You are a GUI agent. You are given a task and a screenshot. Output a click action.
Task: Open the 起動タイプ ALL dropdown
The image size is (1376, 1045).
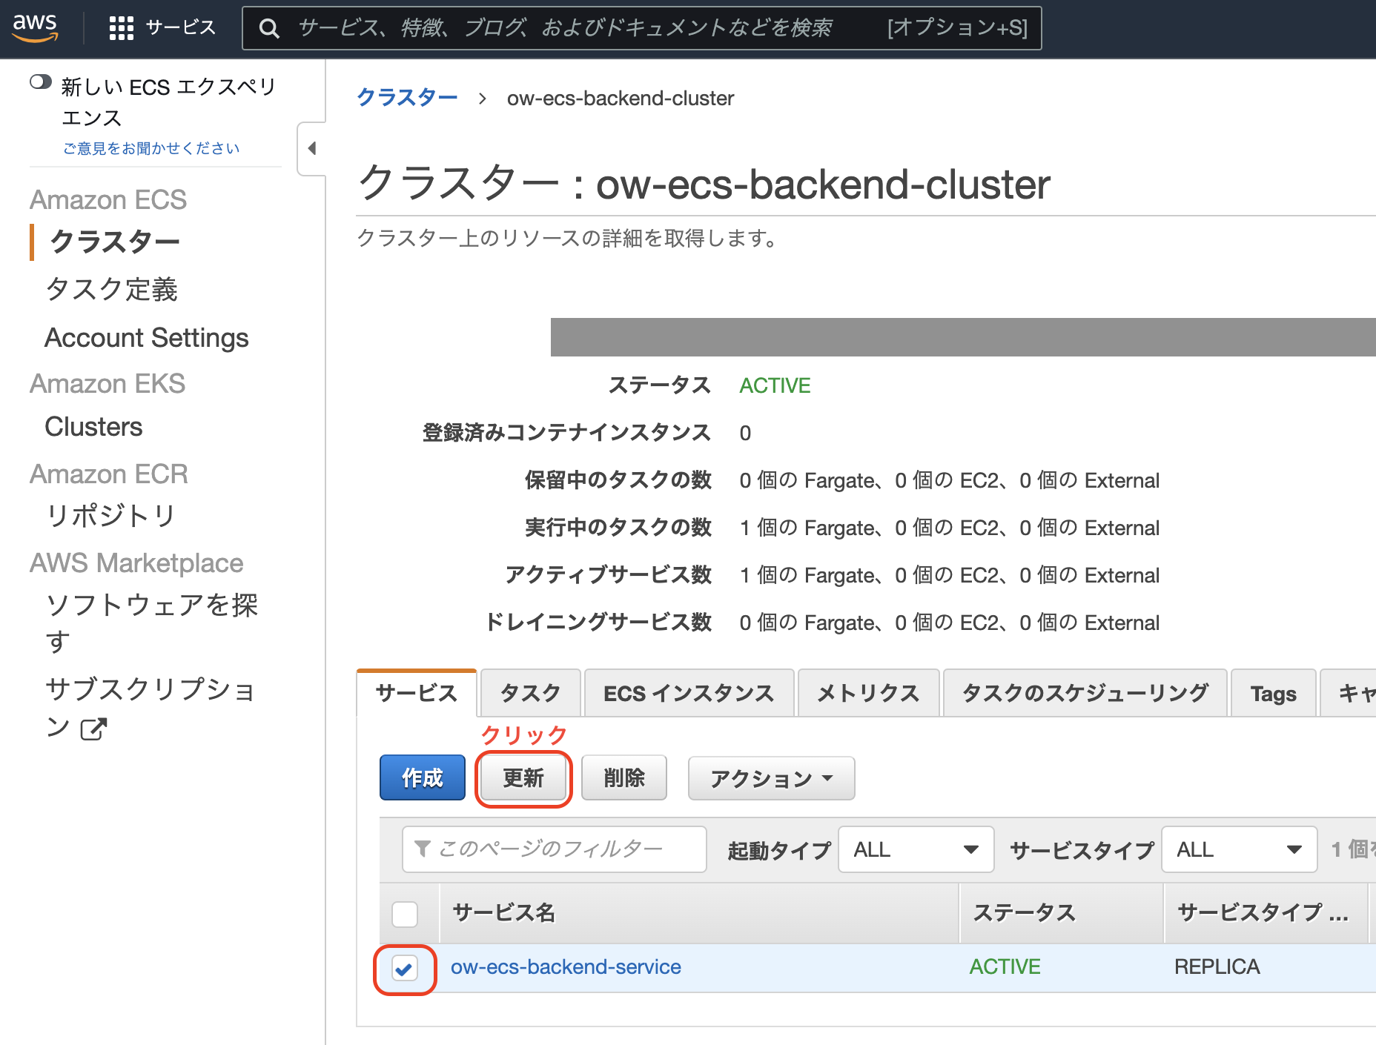click(x=916, y=849)
